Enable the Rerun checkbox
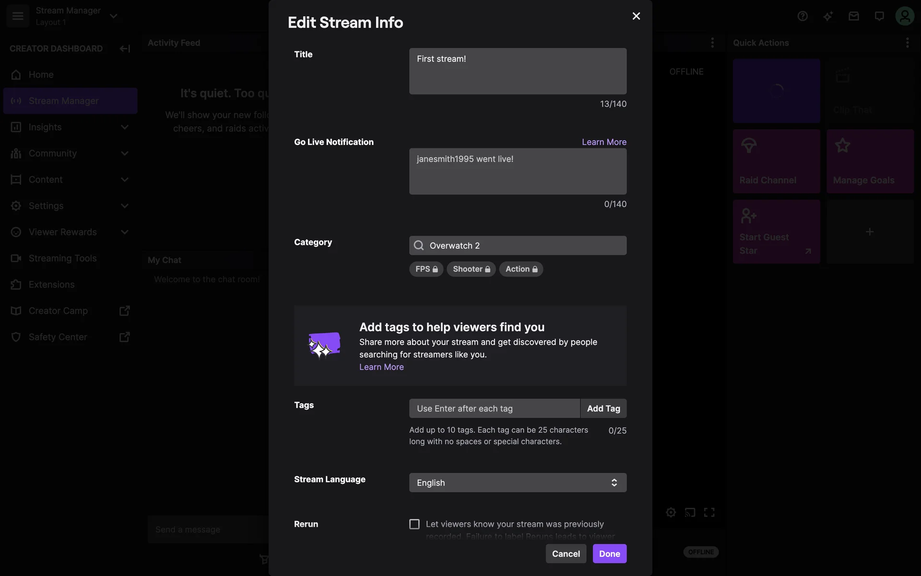Screen dimensions: 921x576 414,524
